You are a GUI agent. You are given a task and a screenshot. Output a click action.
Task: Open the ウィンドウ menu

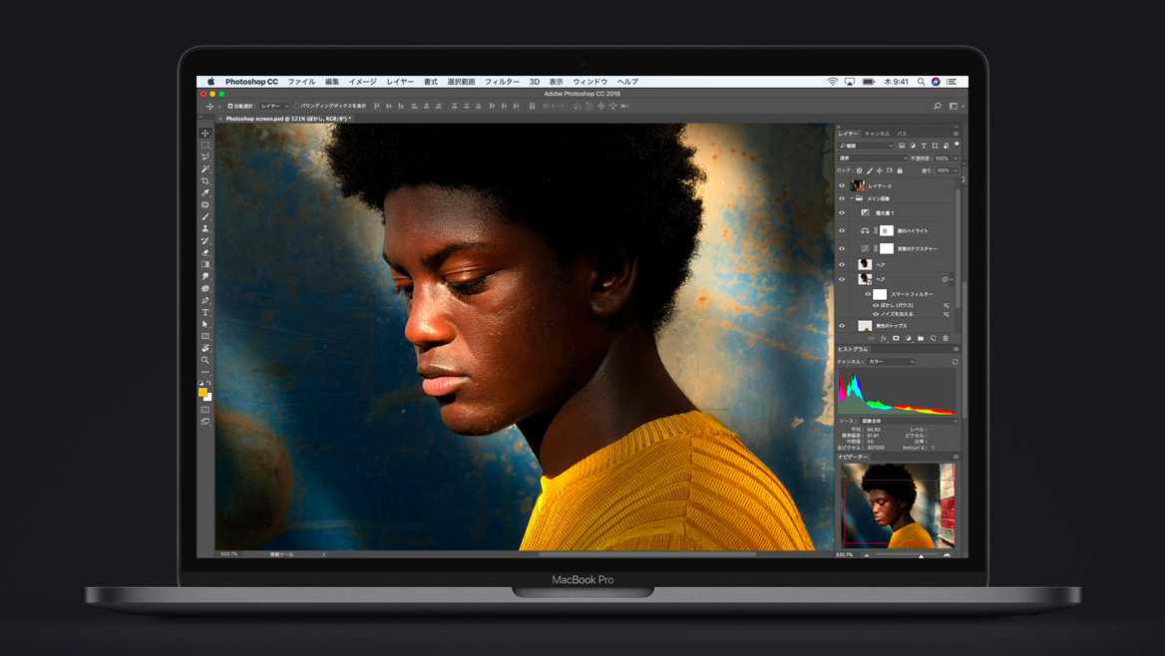tap(589, 82)
